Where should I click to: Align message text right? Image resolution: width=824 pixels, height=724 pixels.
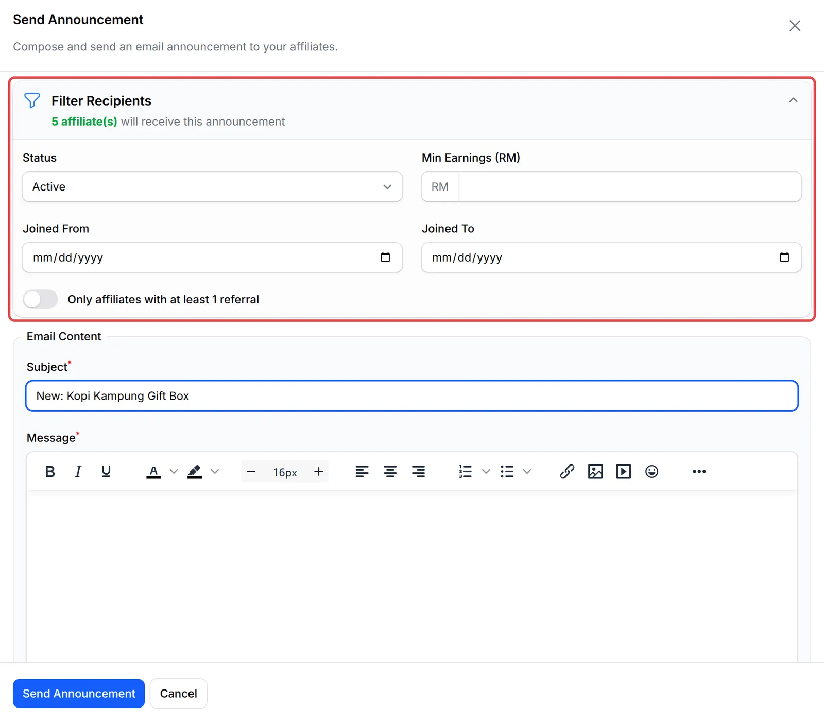(x=419, y=471)
